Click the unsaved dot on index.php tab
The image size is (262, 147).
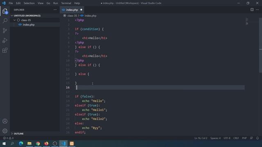tap(81, 10)
